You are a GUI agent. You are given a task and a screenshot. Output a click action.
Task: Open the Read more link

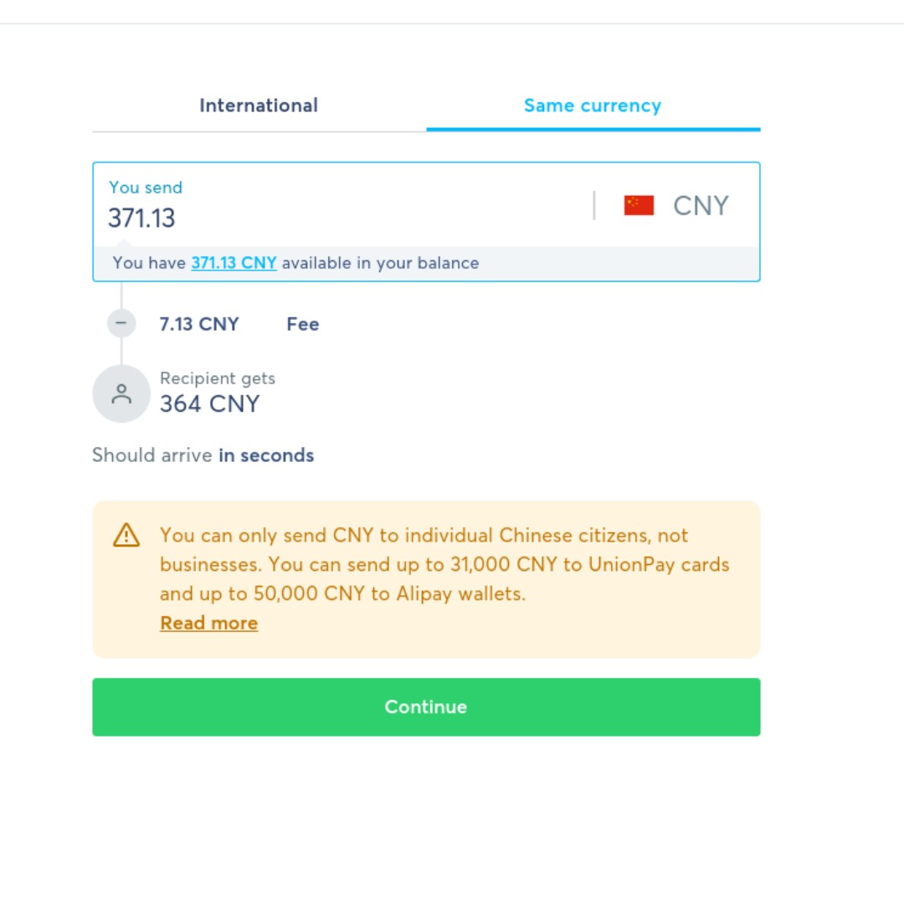(x=209, y=624)
